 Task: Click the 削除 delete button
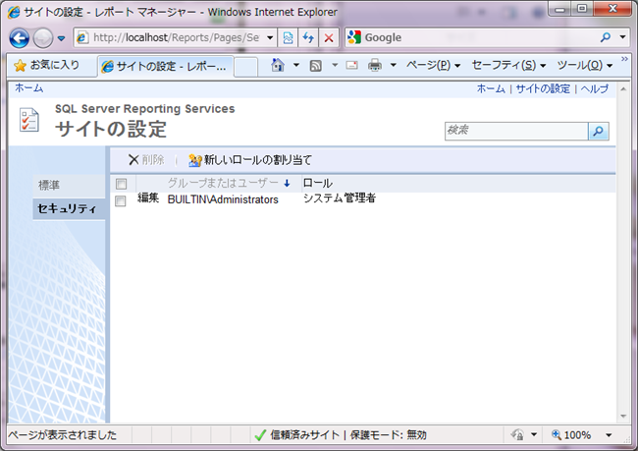[x=145, y=160]
